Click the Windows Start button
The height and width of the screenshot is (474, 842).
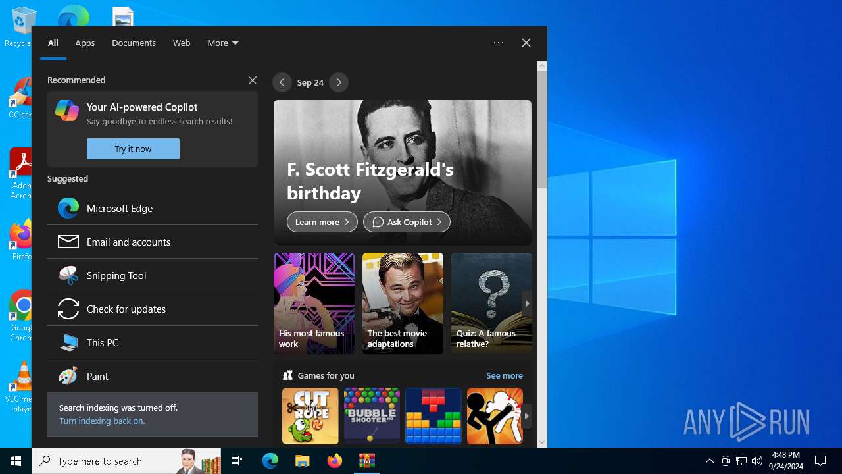(16, 461)
